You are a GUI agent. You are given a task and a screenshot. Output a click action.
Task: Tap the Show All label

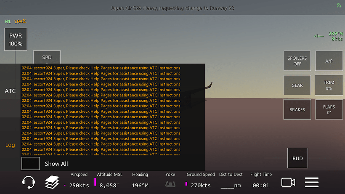pyautogui.click(x=56, y=164)
